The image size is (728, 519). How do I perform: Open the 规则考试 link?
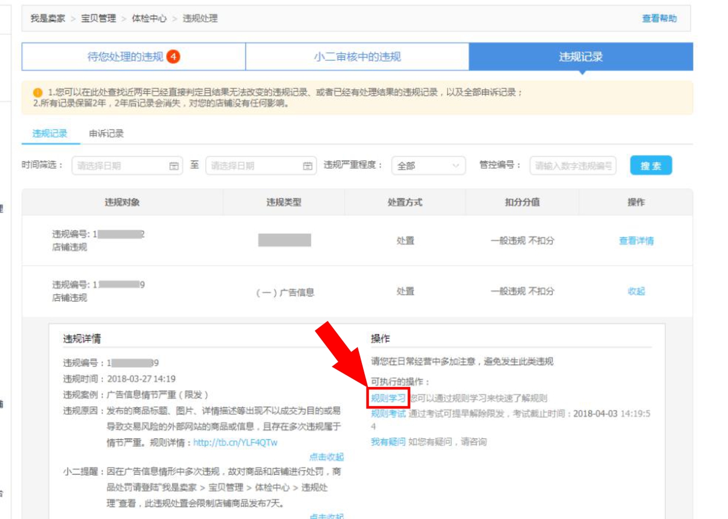[388, 414]
